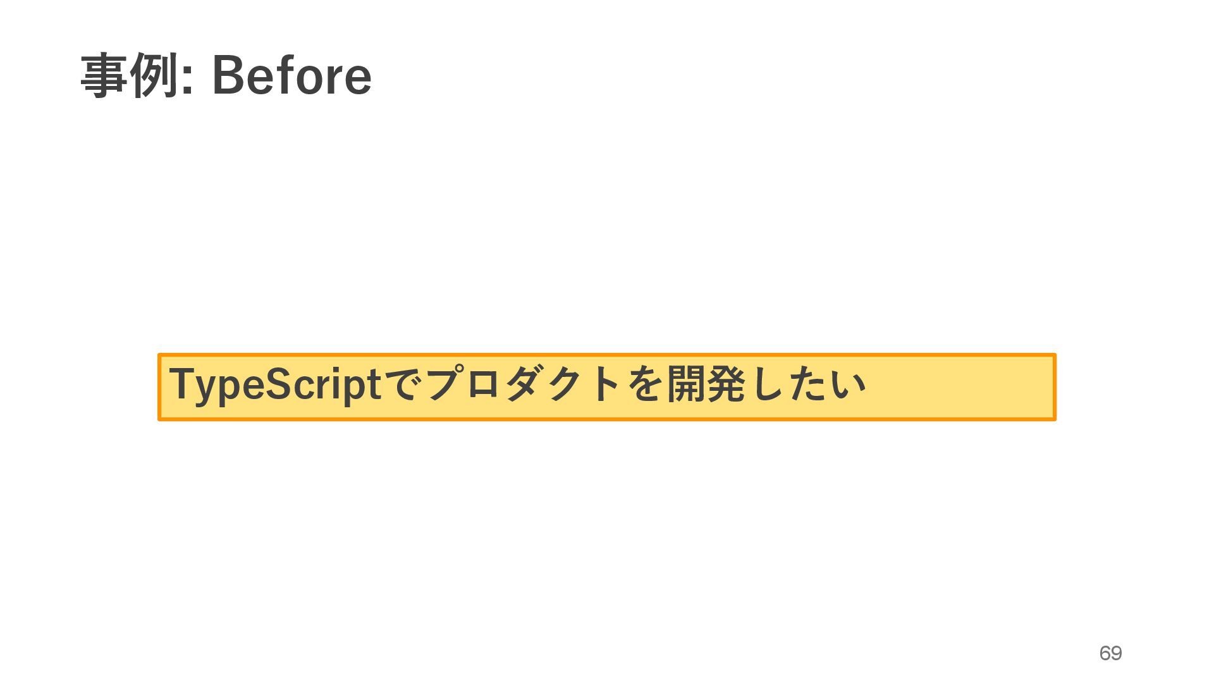
Task: Click the kanji "事例" in the title
Action: click(128, 76)
